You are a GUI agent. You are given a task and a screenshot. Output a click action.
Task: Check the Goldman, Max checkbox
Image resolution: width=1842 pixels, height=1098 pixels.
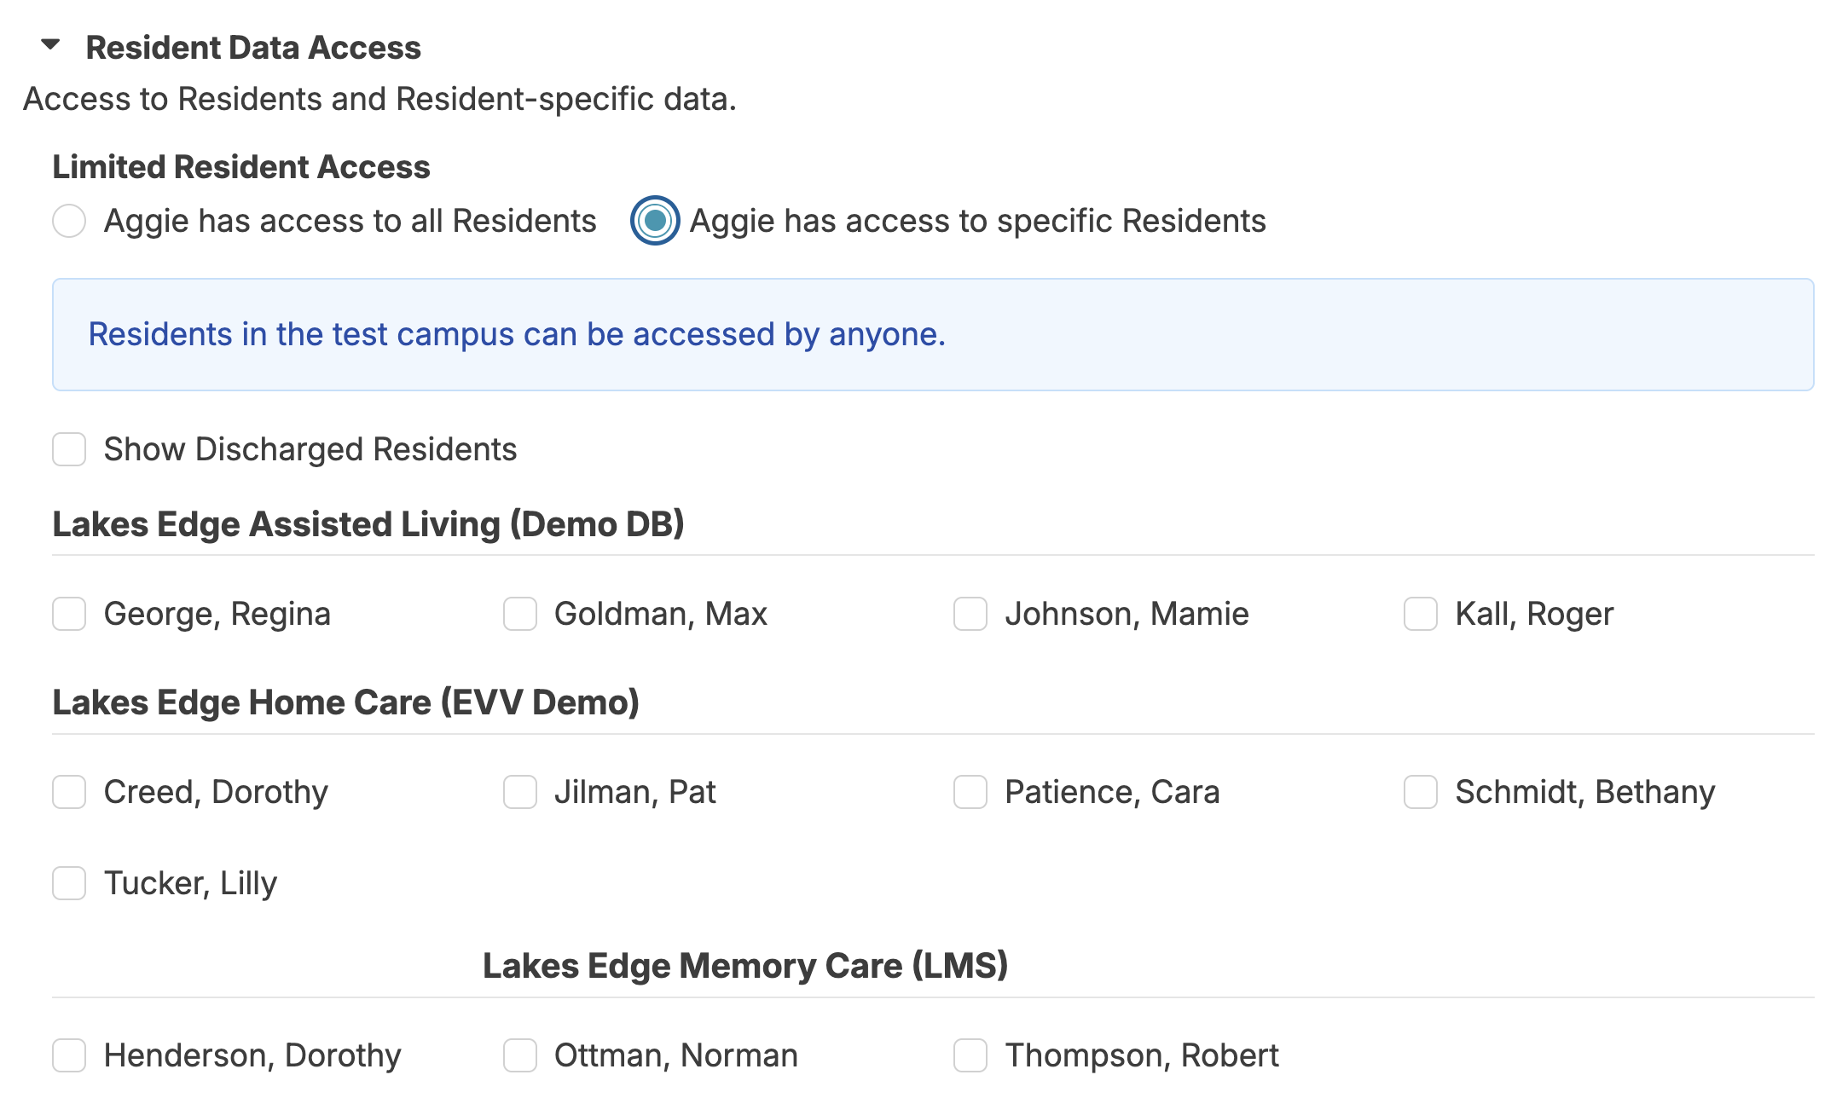519,614
